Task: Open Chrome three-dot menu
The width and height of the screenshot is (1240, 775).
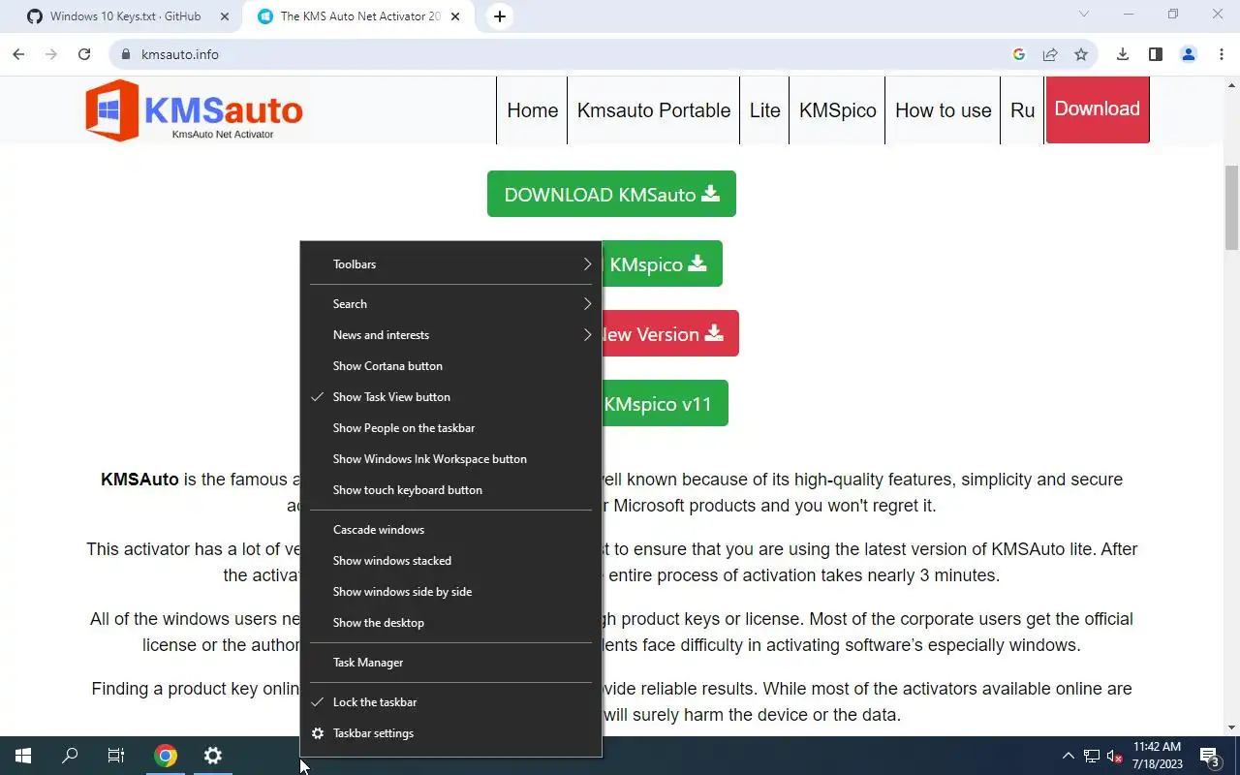Action: [x=1221, y=54]
